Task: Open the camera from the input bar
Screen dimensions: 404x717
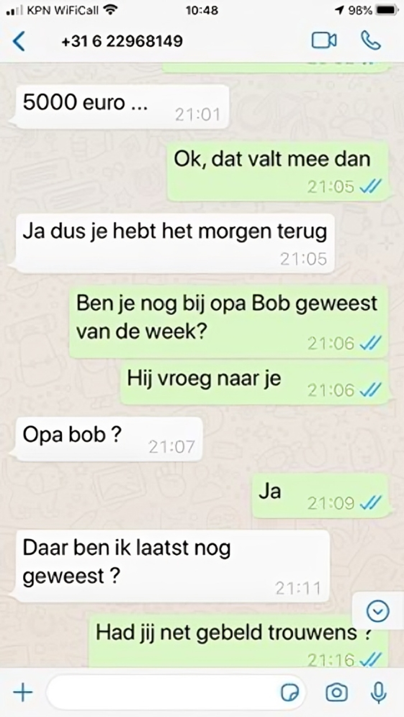Action: 336,693
